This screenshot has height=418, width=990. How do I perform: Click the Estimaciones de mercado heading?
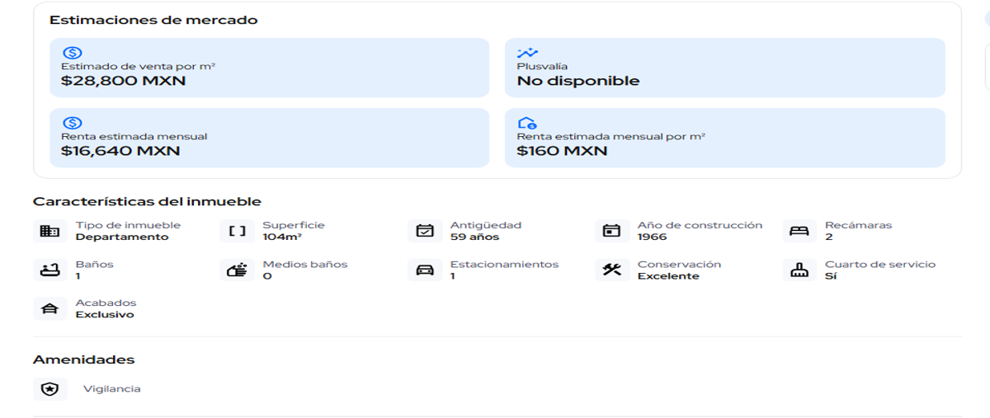(x=153, y=20)
